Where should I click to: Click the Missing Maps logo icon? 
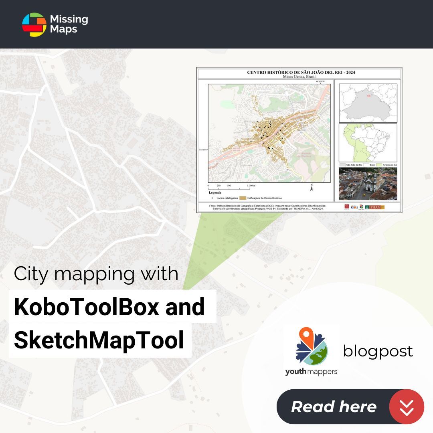coord(34,24)
